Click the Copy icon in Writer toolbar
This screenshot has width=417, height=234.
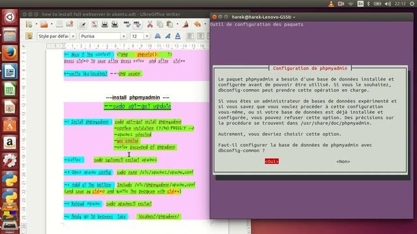(x=160, y=25)
